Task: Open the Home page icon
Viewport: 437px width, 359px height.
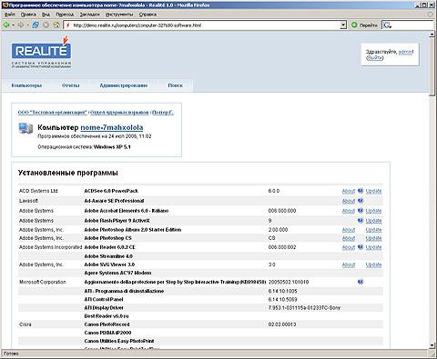Action: [x=56, y=25]
